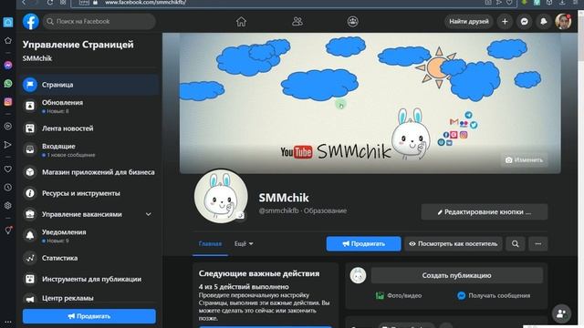This screenshot has height=328, width=584.
Task: Open the browser sidebar three-dots menu
Action: [x=8, y=322]
